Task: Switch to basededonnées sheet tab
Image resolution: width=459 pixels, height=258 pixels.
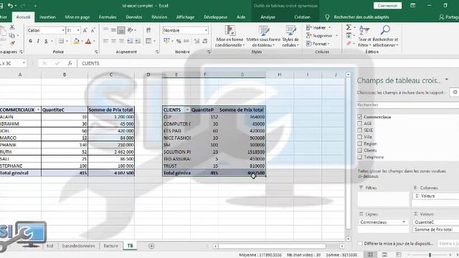Action: point(78,246)
